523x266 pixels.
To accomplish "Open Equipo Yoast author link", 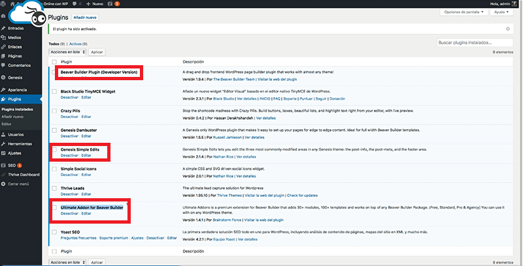I will click(x=224, y=239).
